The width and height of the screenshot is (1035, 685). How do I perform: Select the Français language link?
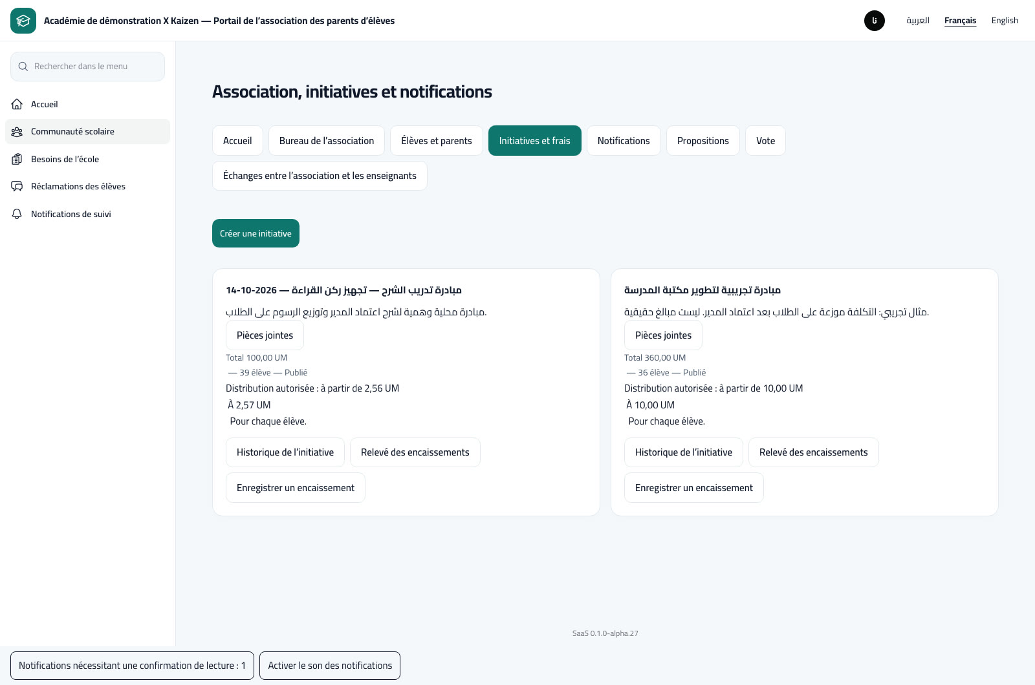click(x=961, y=21)
